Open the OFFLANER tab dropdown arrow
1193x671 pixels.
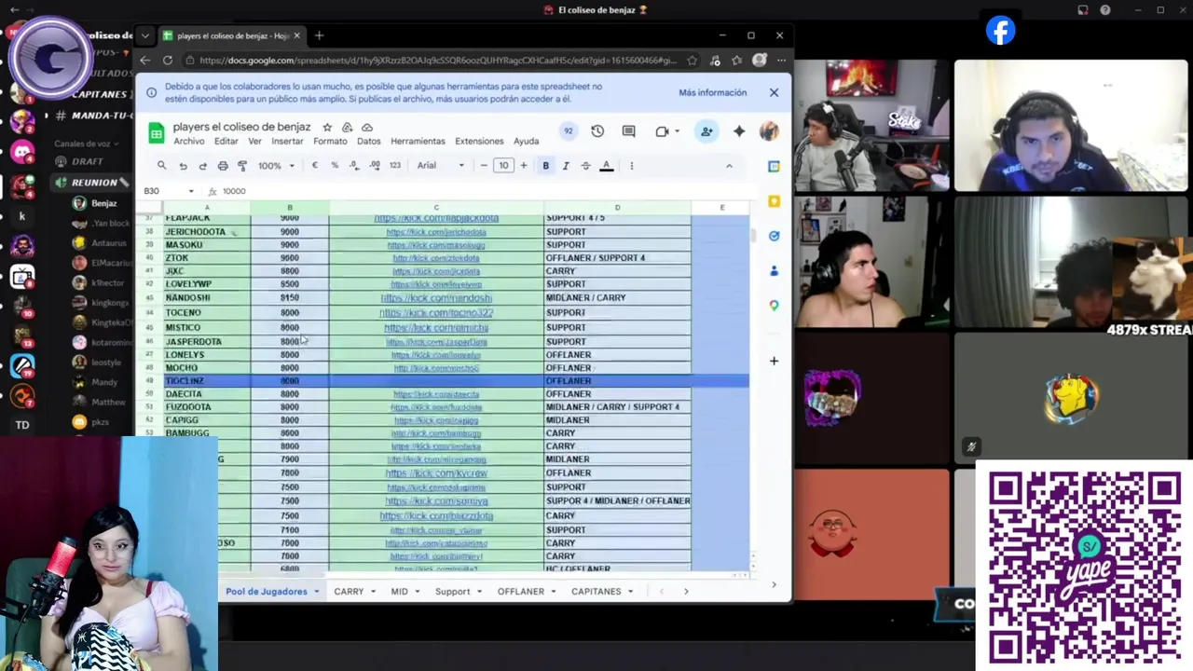pyautogui.click(x=554, y=592)
